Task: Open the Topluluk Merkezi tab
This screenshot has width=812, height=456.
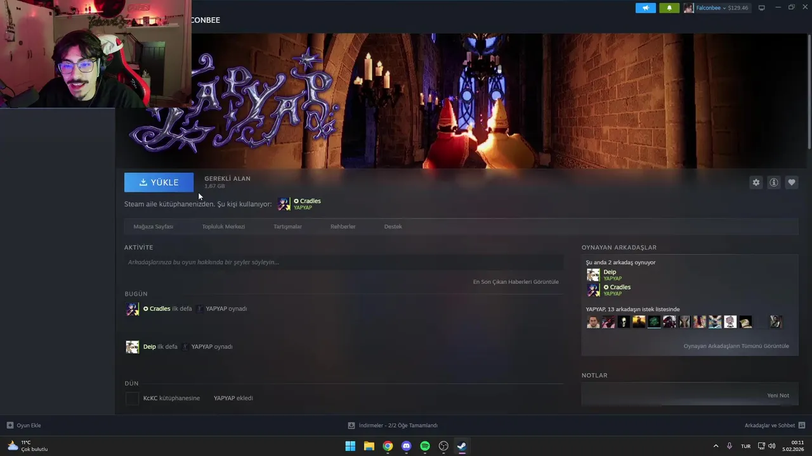Action: click(x=223, y=227)
